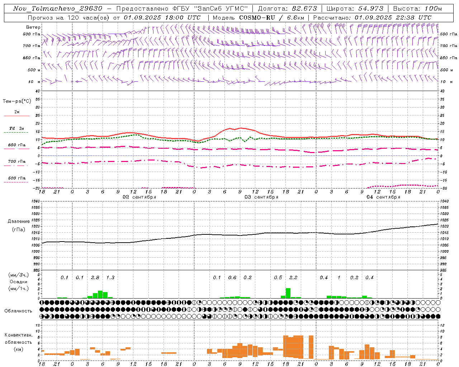This screenshot has height=367, width=459.
Task: Click the 1.3 precipitation amount
Action: coord(110,278)
